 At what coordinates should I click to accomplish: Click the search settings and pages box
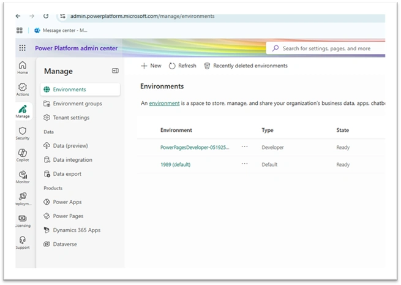click(326, 48)
